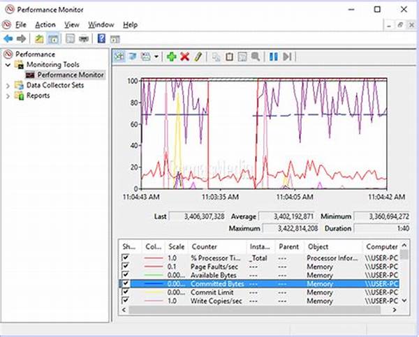The height and width of the screenshot is (337, 419).
Task: Open the File menu
Action: point(20,25)
